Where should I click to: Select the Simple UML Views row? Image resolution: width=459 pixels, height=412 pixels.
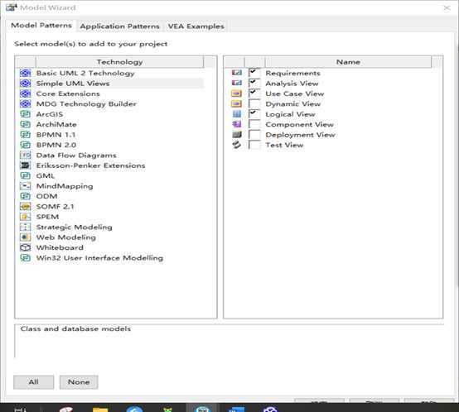tap(110, 84)
